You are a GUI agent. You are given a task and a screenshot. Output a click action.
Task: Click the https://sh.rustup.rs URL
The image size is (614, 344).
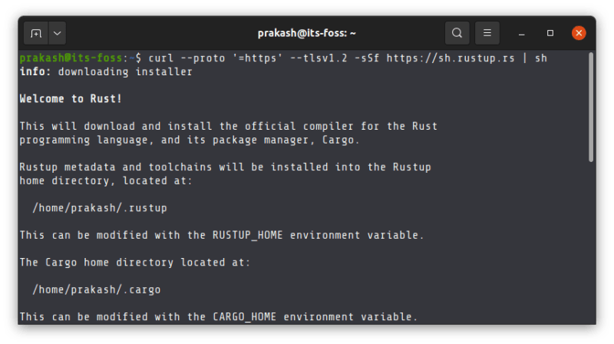tap(451, 58)
